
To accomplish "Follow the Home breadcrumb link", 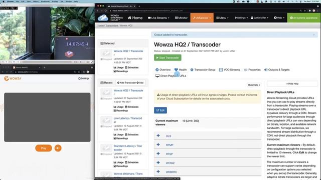I will click(x=100, y=25).
